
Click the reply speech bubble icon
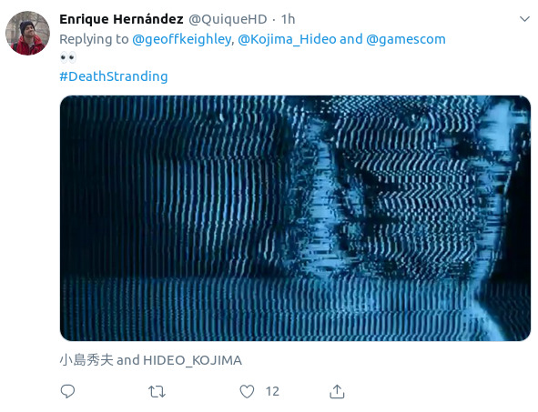pyautogui.click(x=67, y=391)
